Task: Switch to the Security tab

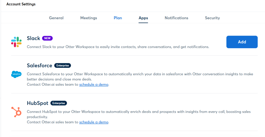Action: (212, 18)
